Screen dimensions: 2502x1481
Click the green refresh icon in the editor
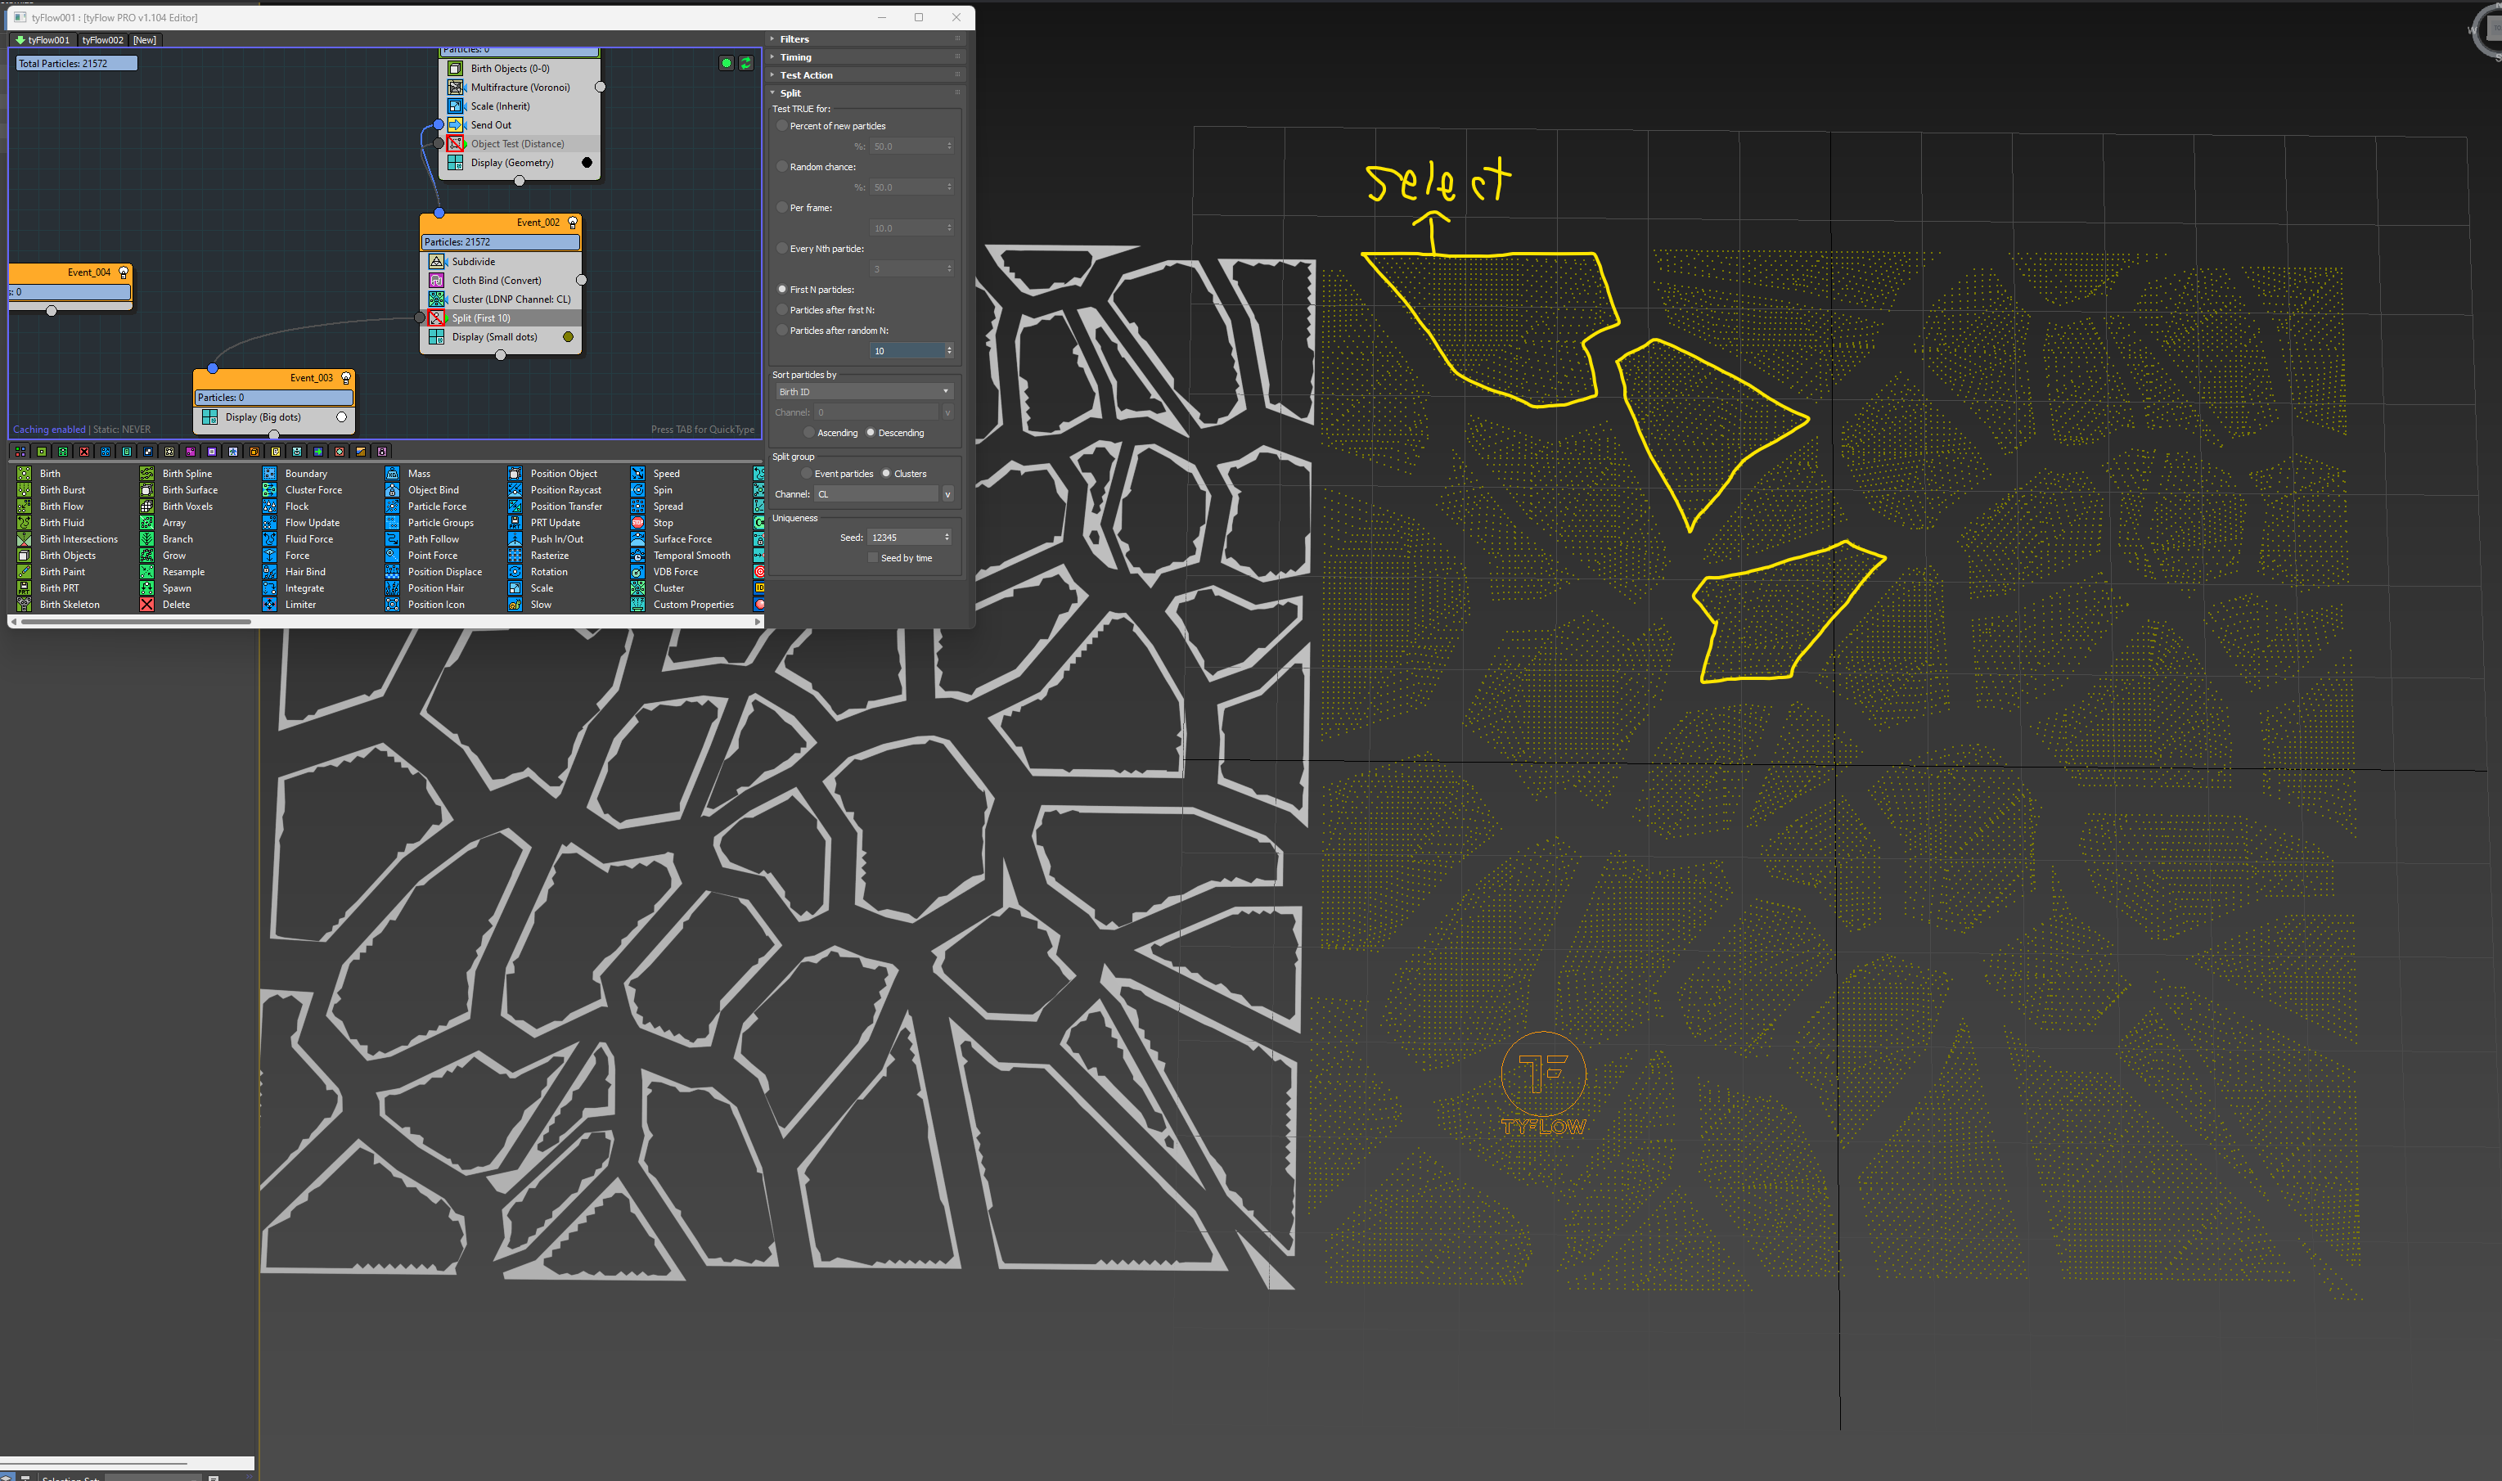(745, 63)
